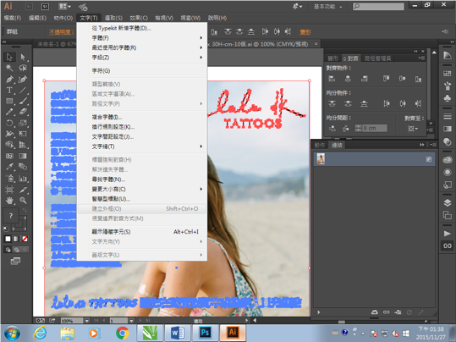
Task: Switch to the 路徑管理員 tab
Action: pos(377,58)
